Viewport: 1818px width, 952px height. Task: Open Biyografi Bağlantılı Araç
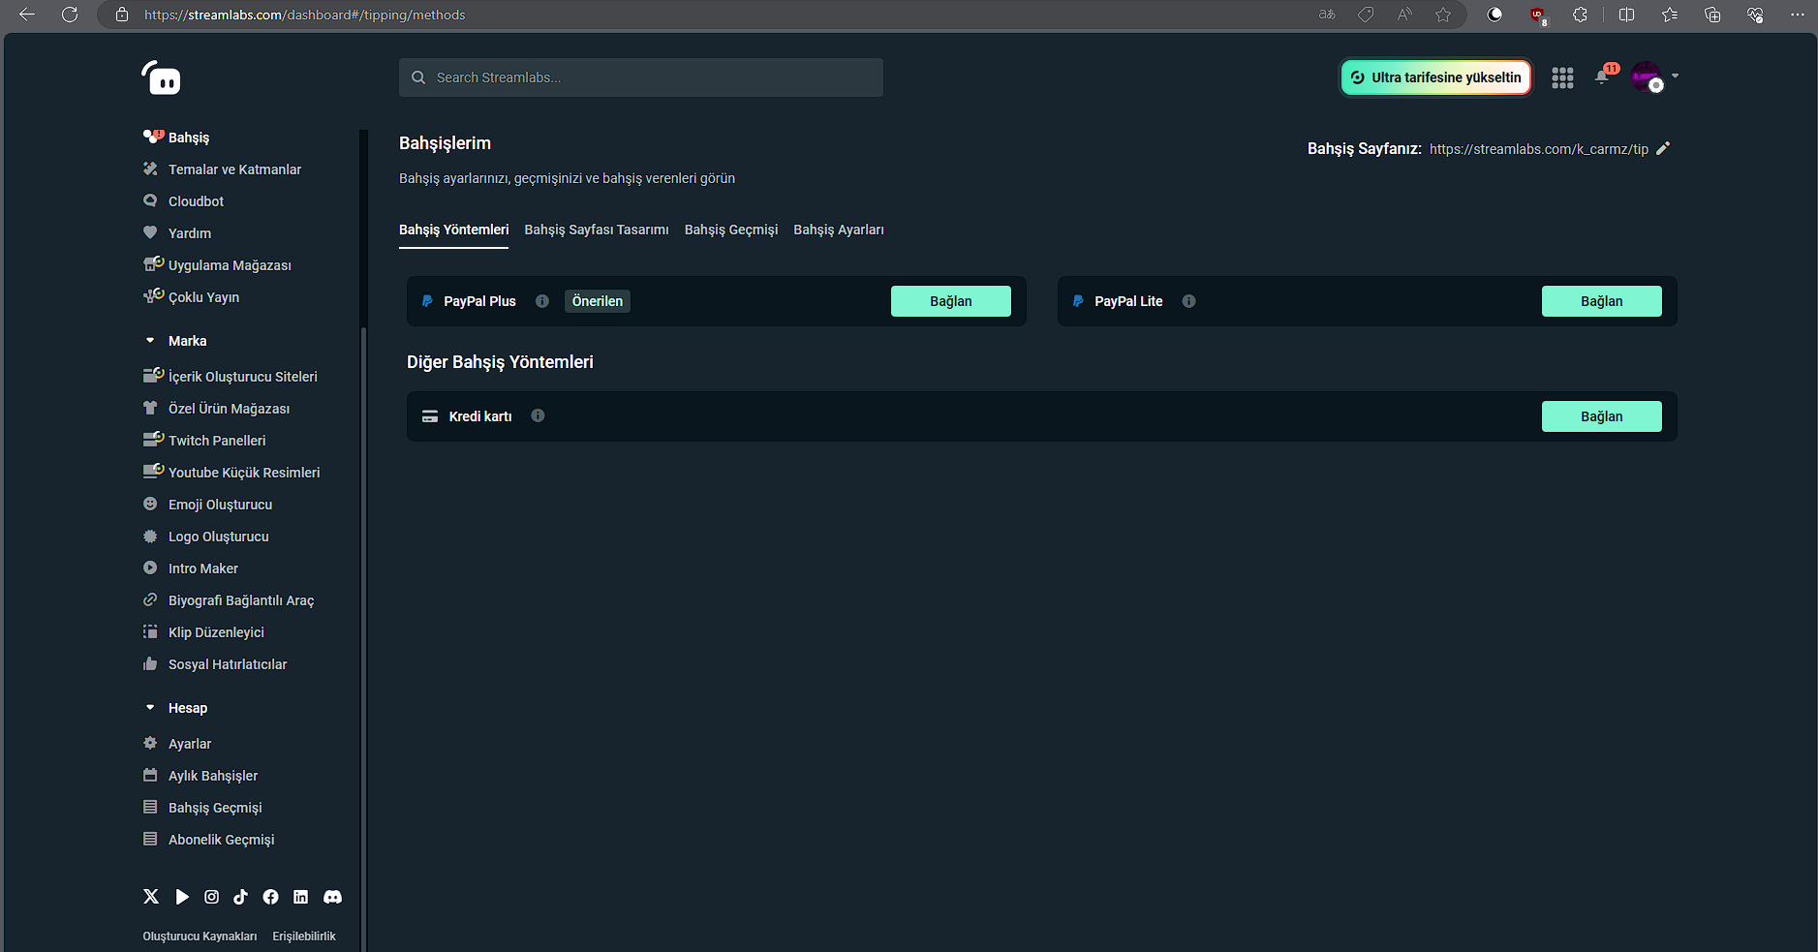(241, 600)
